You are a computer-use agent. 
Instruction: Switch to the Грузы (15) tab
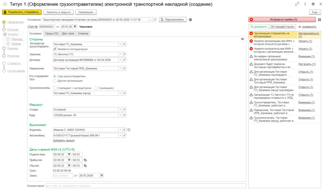52,34
